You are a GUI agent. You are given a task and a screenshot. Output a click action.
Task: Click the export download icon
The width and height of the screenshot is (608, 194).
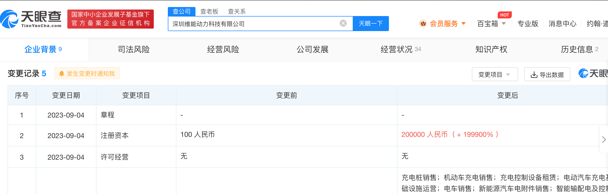click(534, 74)
